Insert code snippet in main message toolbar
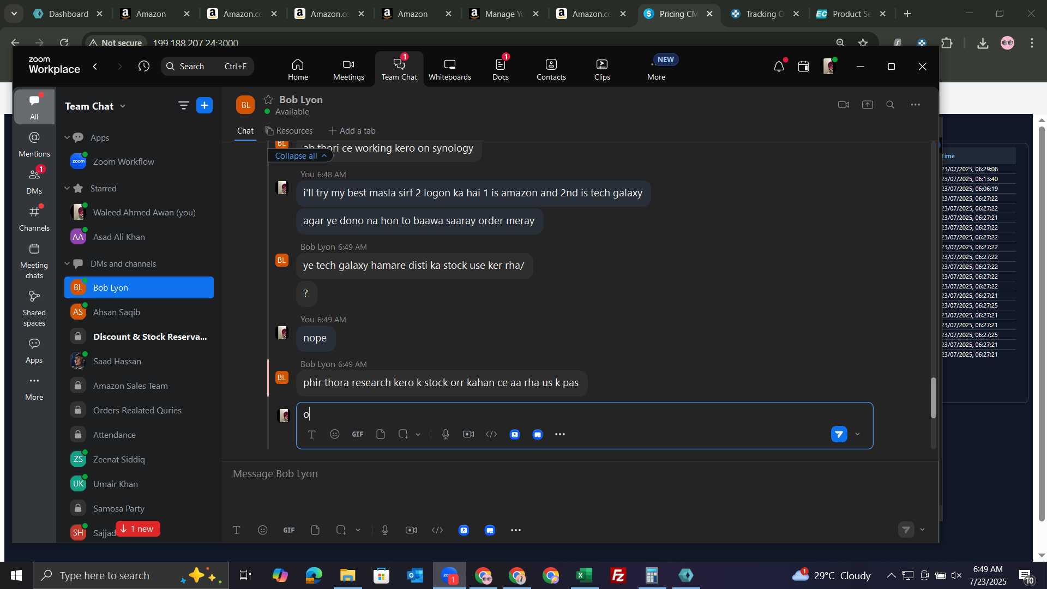1047x589 pixels. pyautogui.click(x=437, y=530)
